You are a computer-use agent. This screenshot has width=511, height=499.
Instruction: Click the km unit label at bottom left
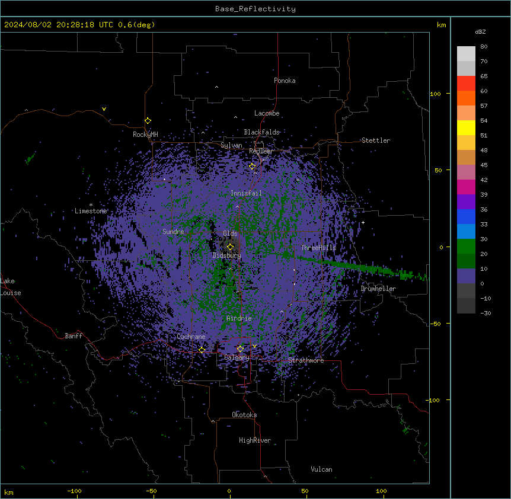[9, 492]
